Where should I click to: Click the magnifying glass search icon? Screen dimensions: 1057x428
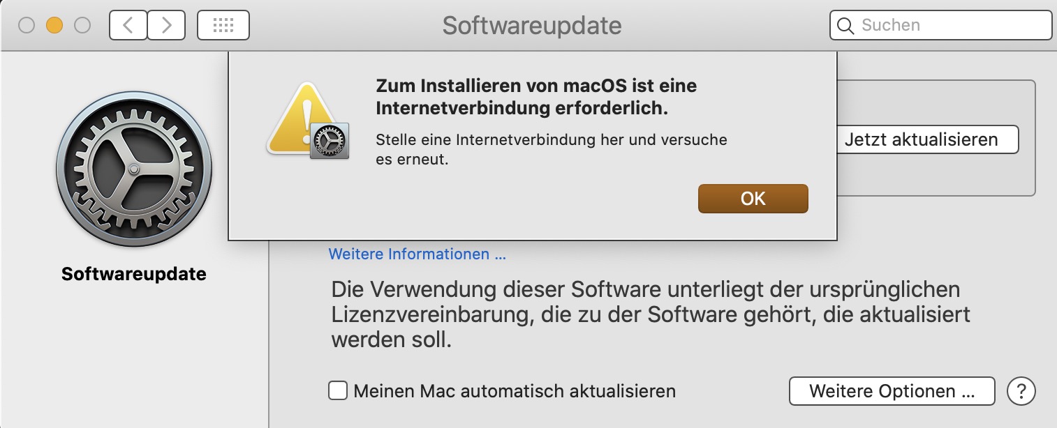[845, 26]
